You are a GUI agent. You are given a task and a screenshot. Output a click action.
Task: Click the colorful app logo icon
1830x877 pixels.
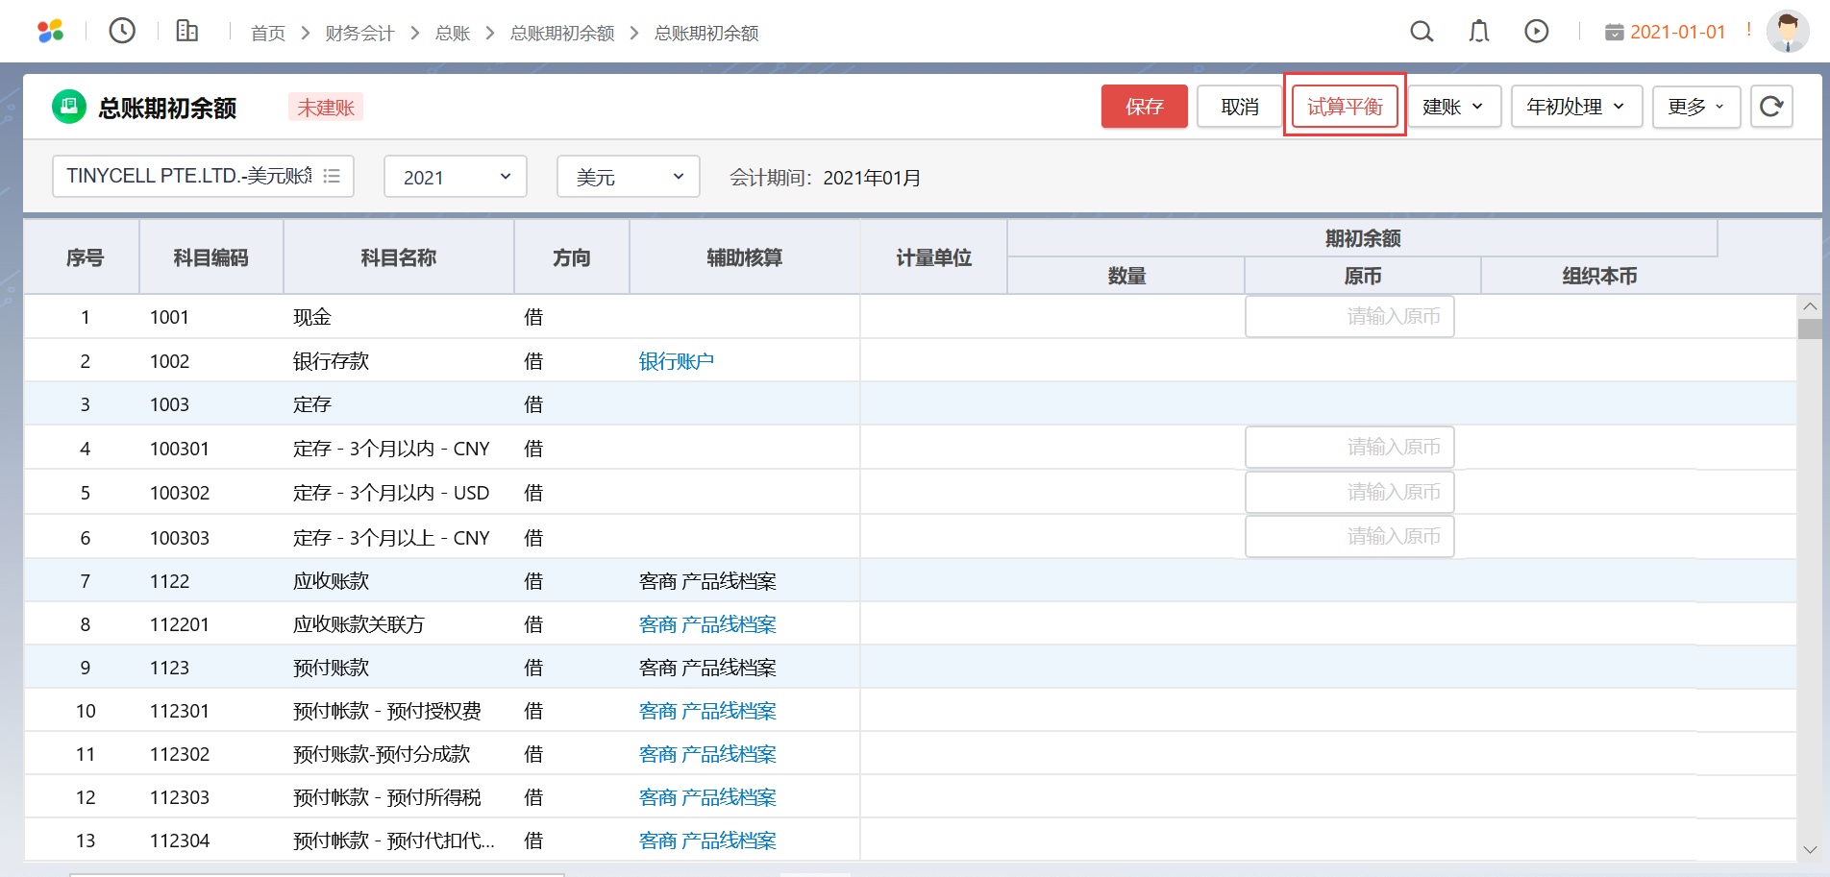click(x=50, y=32)
